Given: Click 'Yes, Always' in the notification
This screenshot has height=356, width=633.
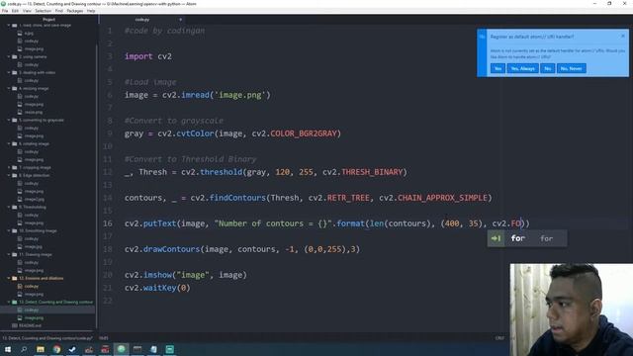Looking at the screenshot, I should tap(522, 68).
